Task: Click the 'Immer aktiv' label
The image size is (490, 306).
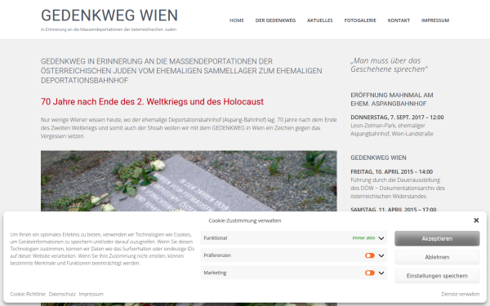Action: 363,238
